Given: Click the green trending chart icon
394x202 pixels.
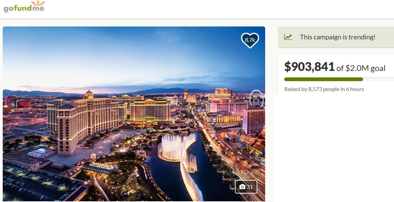Looking at the screenshot, I should tap(288, 37).
